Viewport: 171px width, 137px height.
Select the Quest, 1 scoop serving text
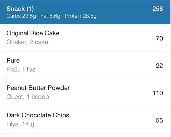coord(28,97)
